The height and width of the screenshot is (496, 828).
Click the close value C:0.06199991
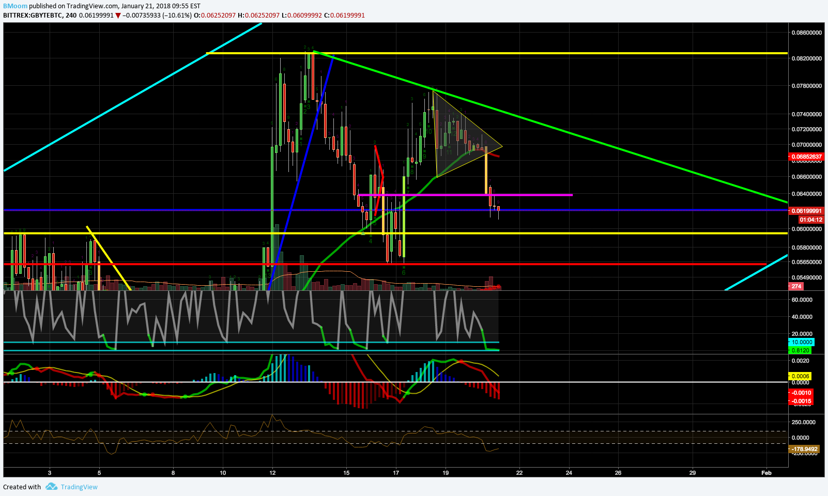[344, 16]
